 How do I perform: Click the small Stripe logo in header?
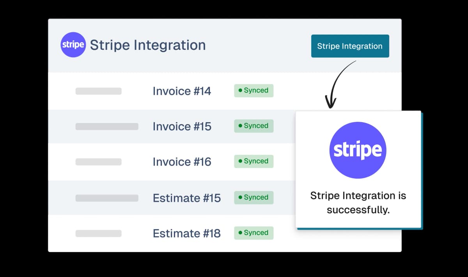point(73,45)
